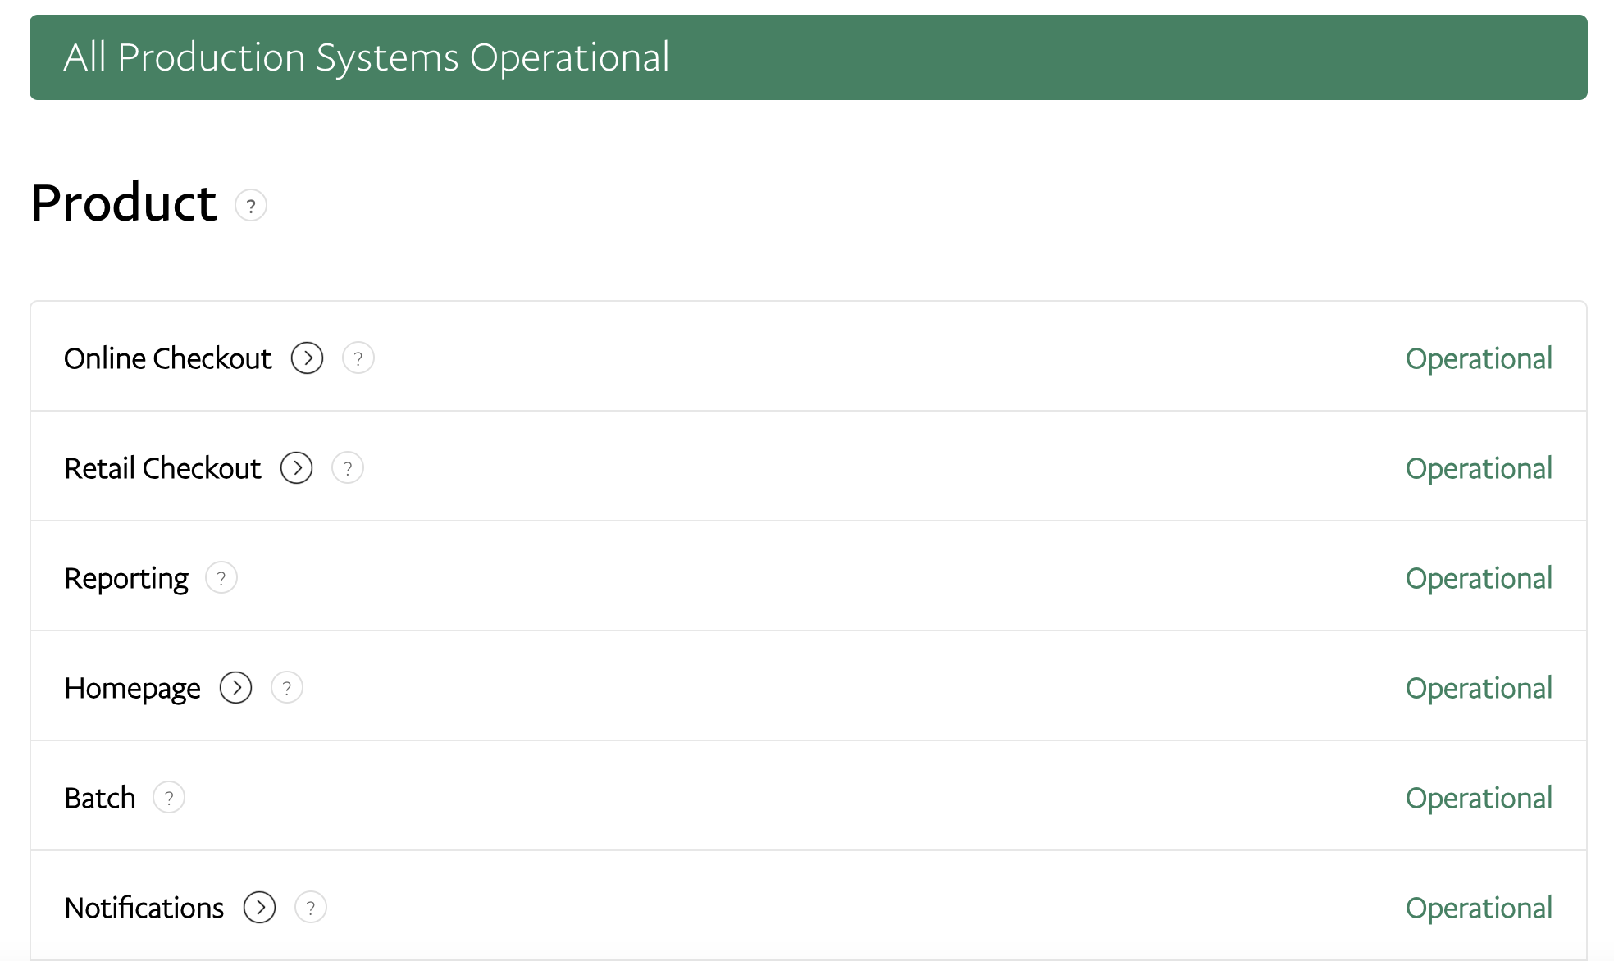Expand the Homepage component row

click(x=236, y=688)
